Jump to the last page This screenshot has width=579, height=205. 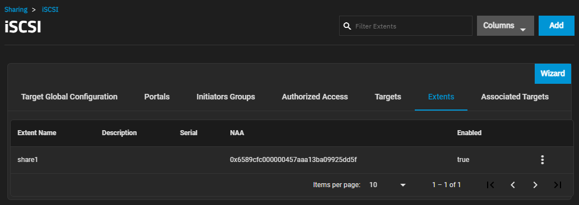pos(558,185)
